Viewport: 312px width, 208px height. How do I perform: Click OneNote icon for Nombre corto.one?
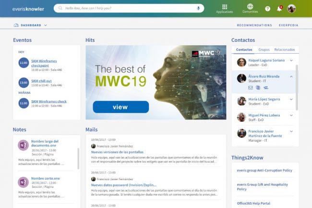(24, 182)
